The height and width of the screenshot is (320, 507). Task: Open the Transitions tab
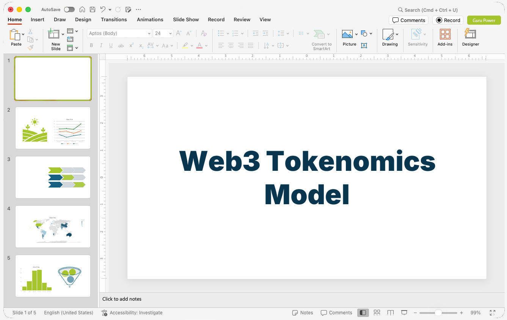114,20
